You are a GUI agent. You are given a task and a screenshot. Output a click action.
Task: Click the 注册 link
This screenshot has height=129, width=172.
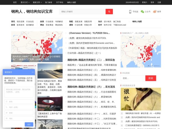pos(159,2)
